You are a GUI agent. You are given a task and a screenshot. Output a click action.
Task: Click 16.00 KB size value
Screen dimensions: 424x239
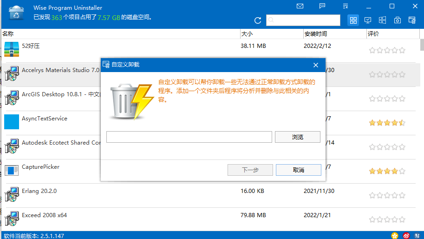[x=252, y=191]
